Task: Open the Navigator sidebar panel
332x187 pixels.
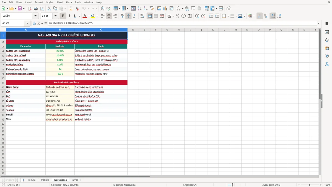Action: (x=327, y=56)
